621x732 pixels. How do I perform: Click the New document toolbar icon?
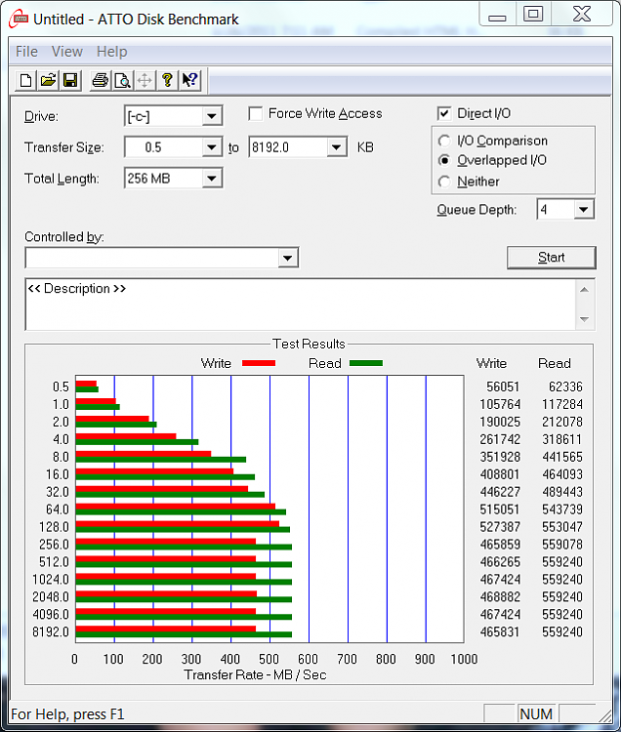point(25,81)
